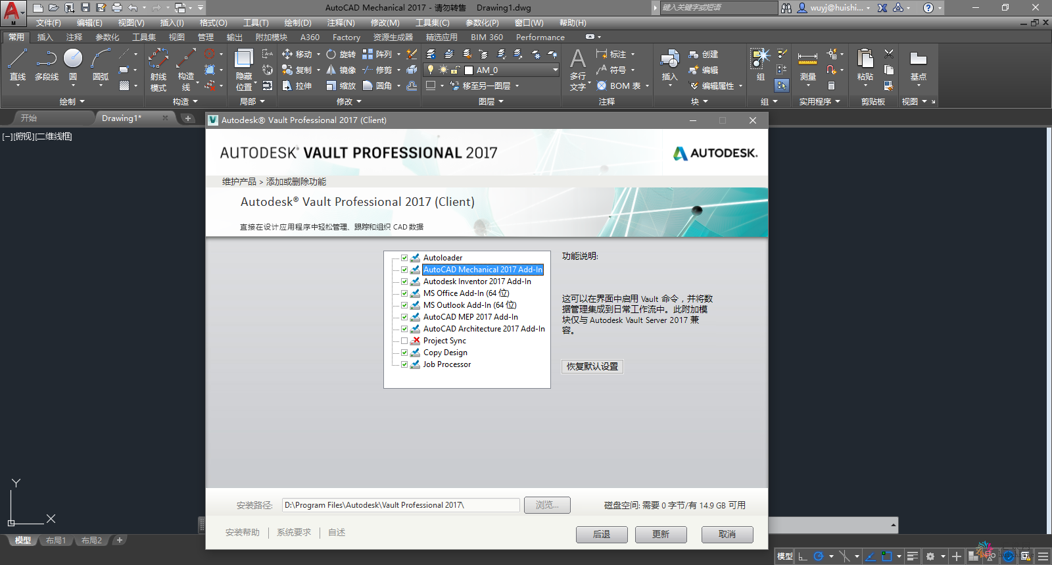Select the Circle (圆) tool
1052x565 pixels.
73,65
